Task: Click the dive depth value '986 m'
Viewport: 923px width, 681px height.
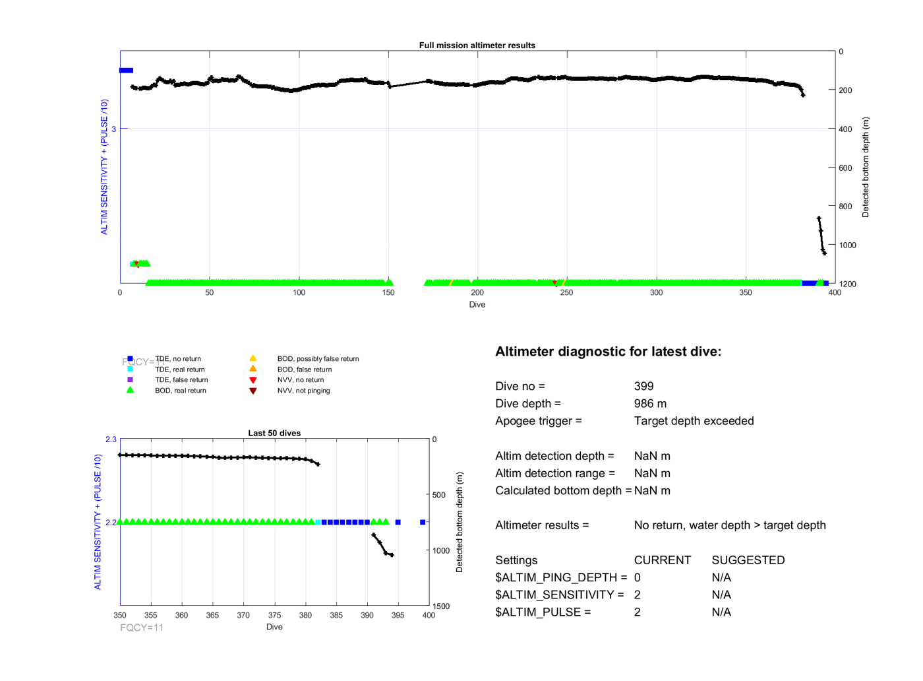Action: (x=650, y=404)
